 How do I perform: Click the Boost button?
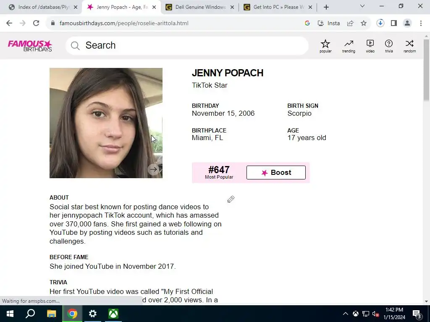coord(276,172)
